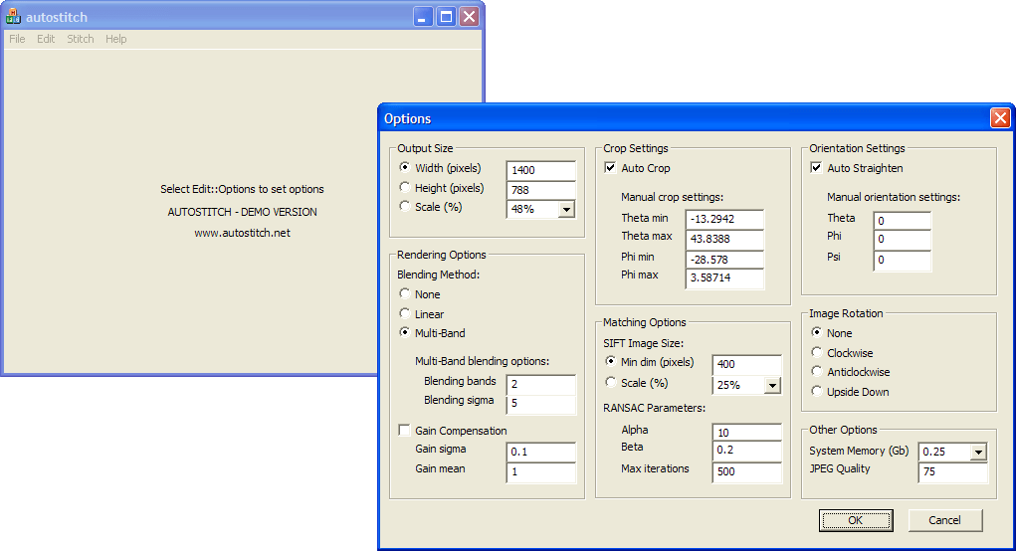This screenshot has height=551, width=1016.
Task: Toggle the Auto Straighten checkbox
Action: point(816,168)
